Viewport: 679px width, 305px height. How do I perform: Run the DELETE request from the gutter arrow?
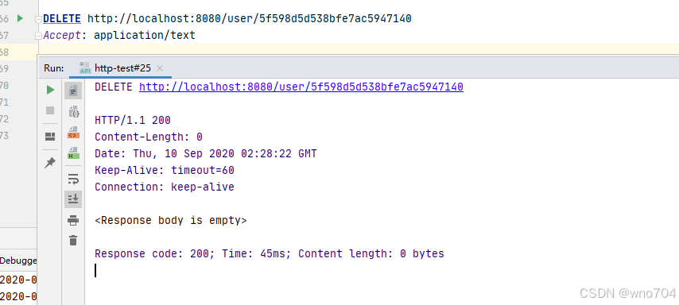(20, 18)
